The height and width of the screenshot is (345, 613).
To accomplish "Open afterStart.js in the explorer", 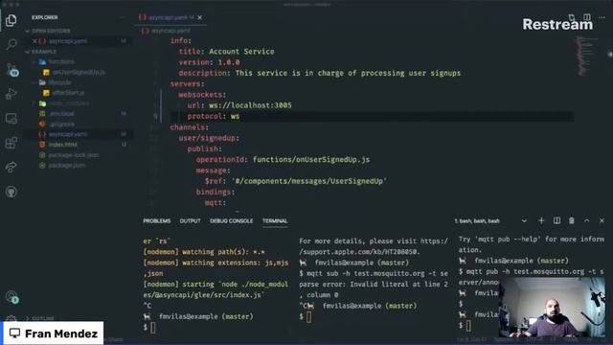I will tap(68, 93).
